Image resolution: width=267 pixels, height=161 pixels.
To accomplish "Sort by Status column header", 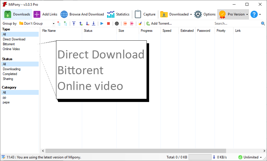I will (99, 31).
